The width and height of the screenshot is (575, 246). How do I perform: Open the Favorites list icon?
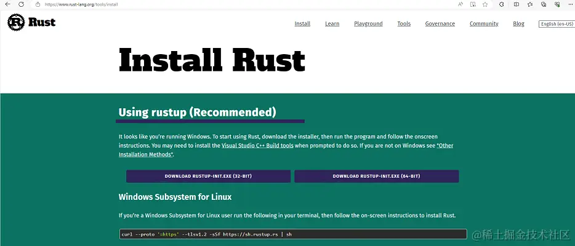click(530, 4)
